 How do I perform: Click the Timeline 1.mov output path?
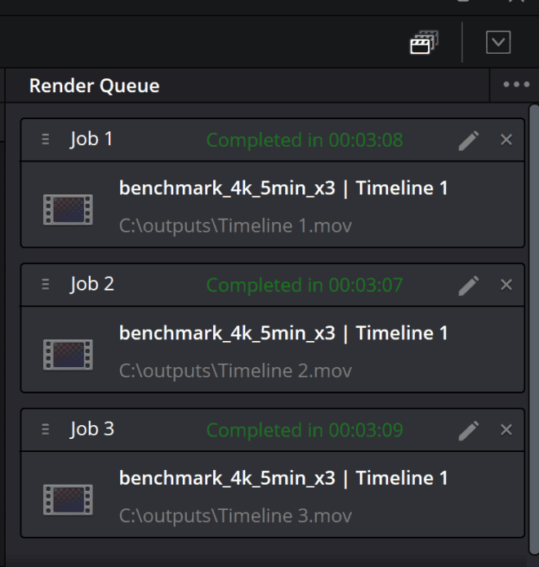(x=235, y=226)
